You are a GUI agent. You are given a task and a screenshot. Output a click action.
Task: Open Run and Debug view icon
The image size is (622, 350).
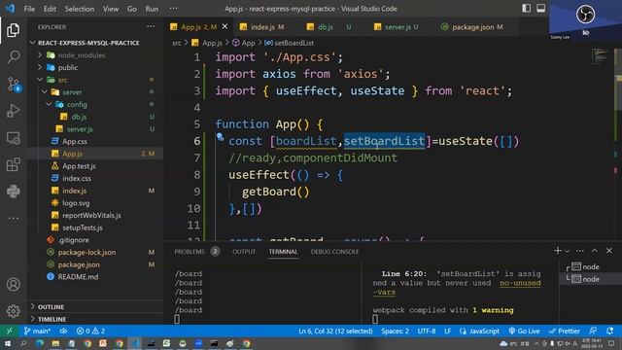pos(13,111)
